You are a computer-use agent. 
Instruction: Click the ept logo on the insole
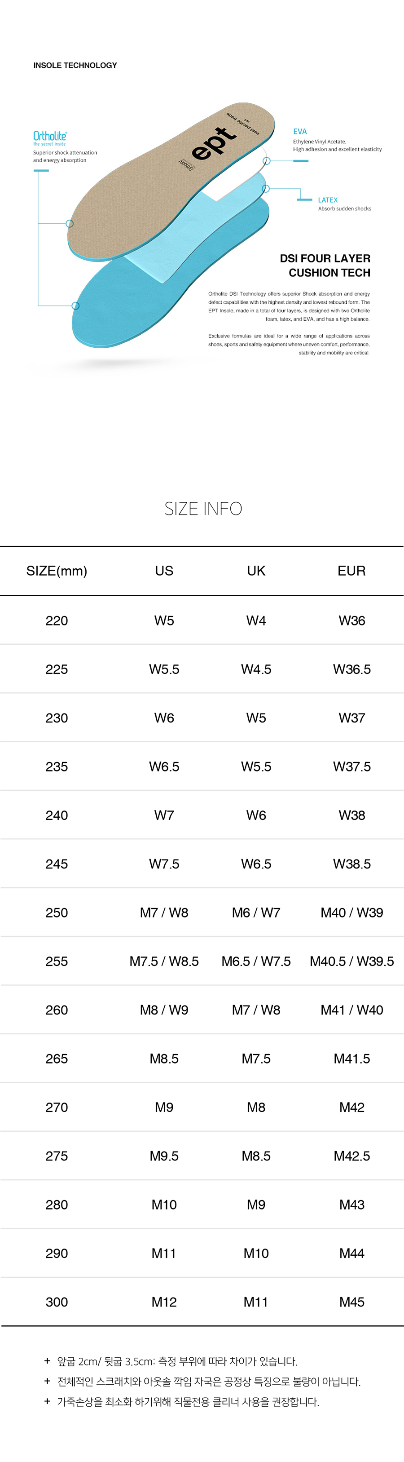coord(215,143)
